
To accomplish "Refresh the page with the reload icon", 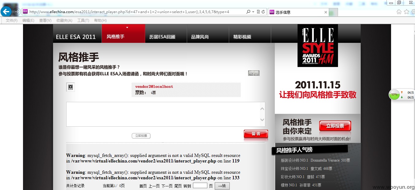I will coord(263,12).
